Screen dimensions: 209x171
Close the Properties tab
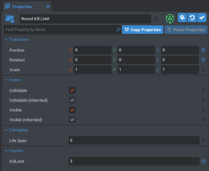point(48,7)
